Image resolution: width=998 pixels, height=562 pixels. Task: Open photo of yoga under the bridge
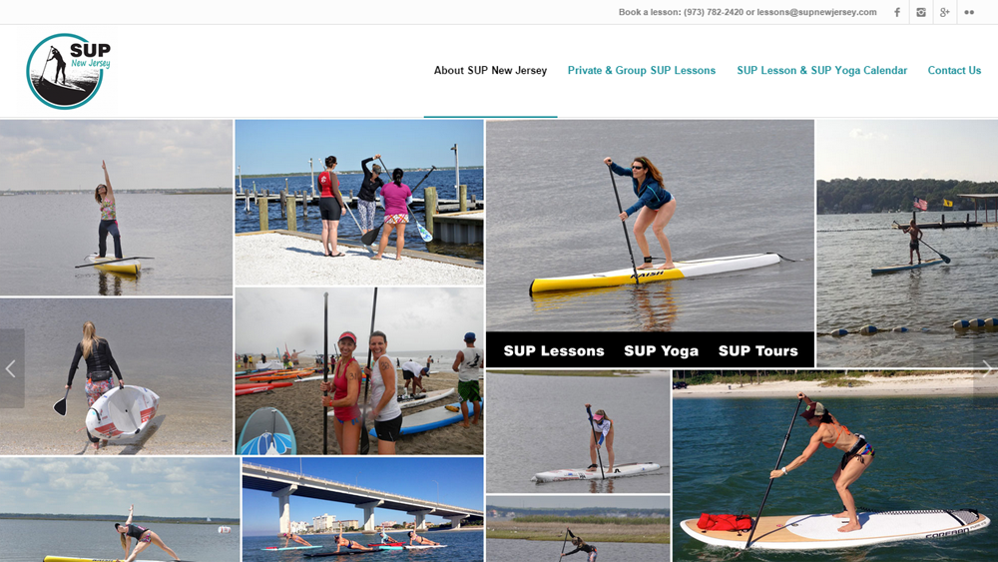363,510
